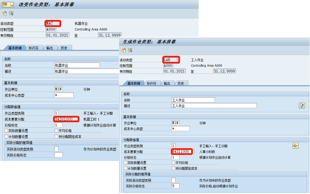Click the 人事小时数 description text

tap(207, 152)
